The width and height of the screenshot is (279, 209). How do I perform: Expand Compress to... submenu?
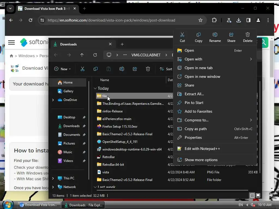[x=215, y=120]
